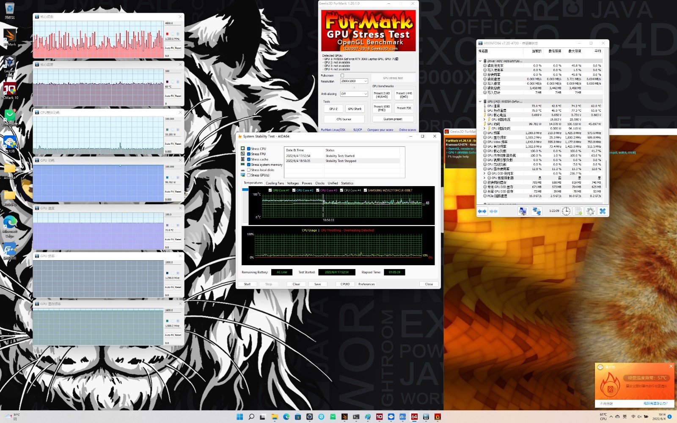Switch to Unified tab
Viewport: 677px width, 423px height.
[x=333, y=183]
